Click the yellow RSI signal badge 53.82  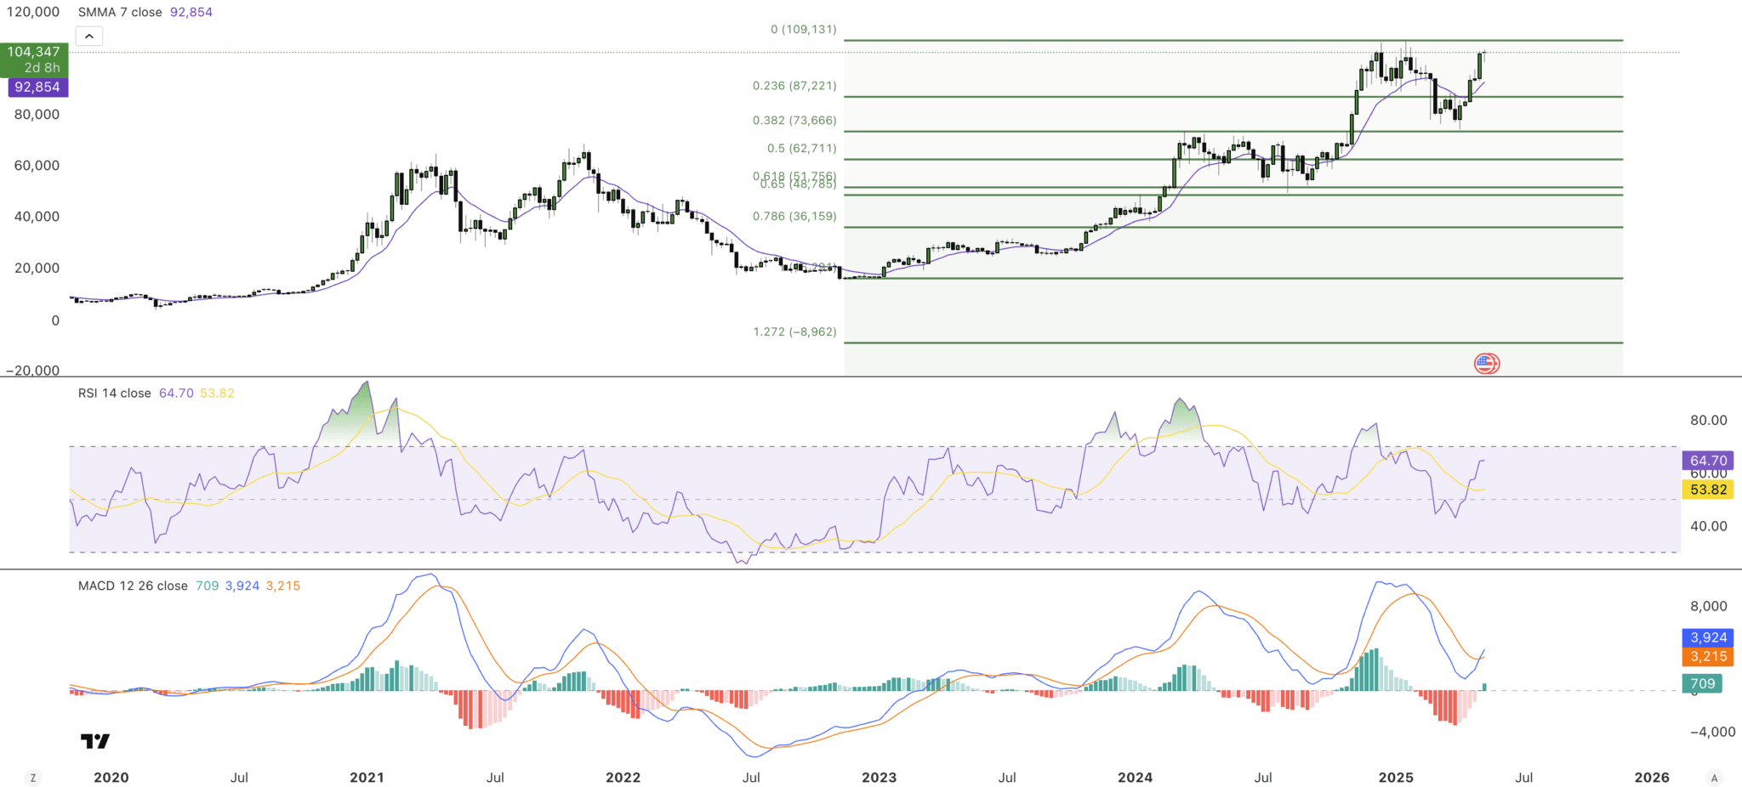pyautogui.click(x=1707, y=490)
